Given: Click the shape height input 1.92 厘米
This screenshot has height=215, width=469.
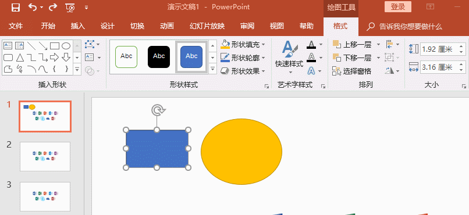Looking at the screenshot, I should point(439,49).
